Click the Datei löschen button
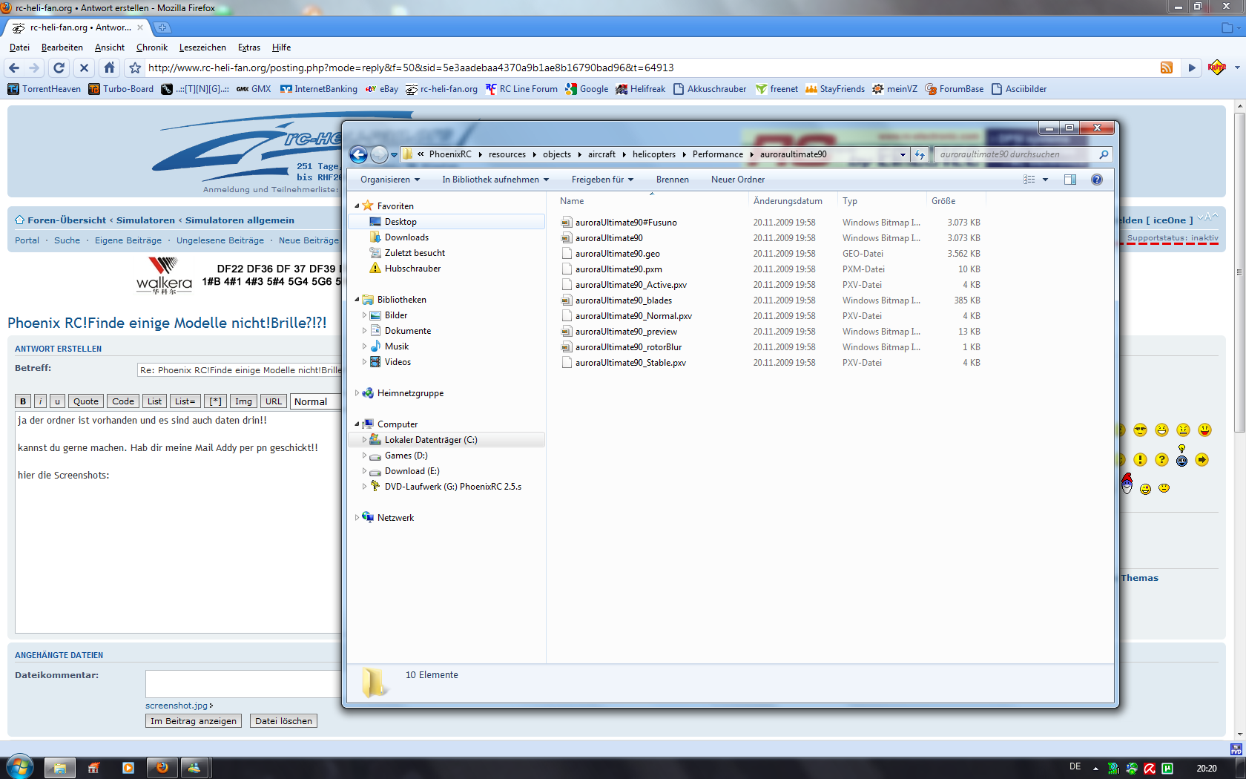Screen dimensions: 1246x779 (x=284, y=721)
